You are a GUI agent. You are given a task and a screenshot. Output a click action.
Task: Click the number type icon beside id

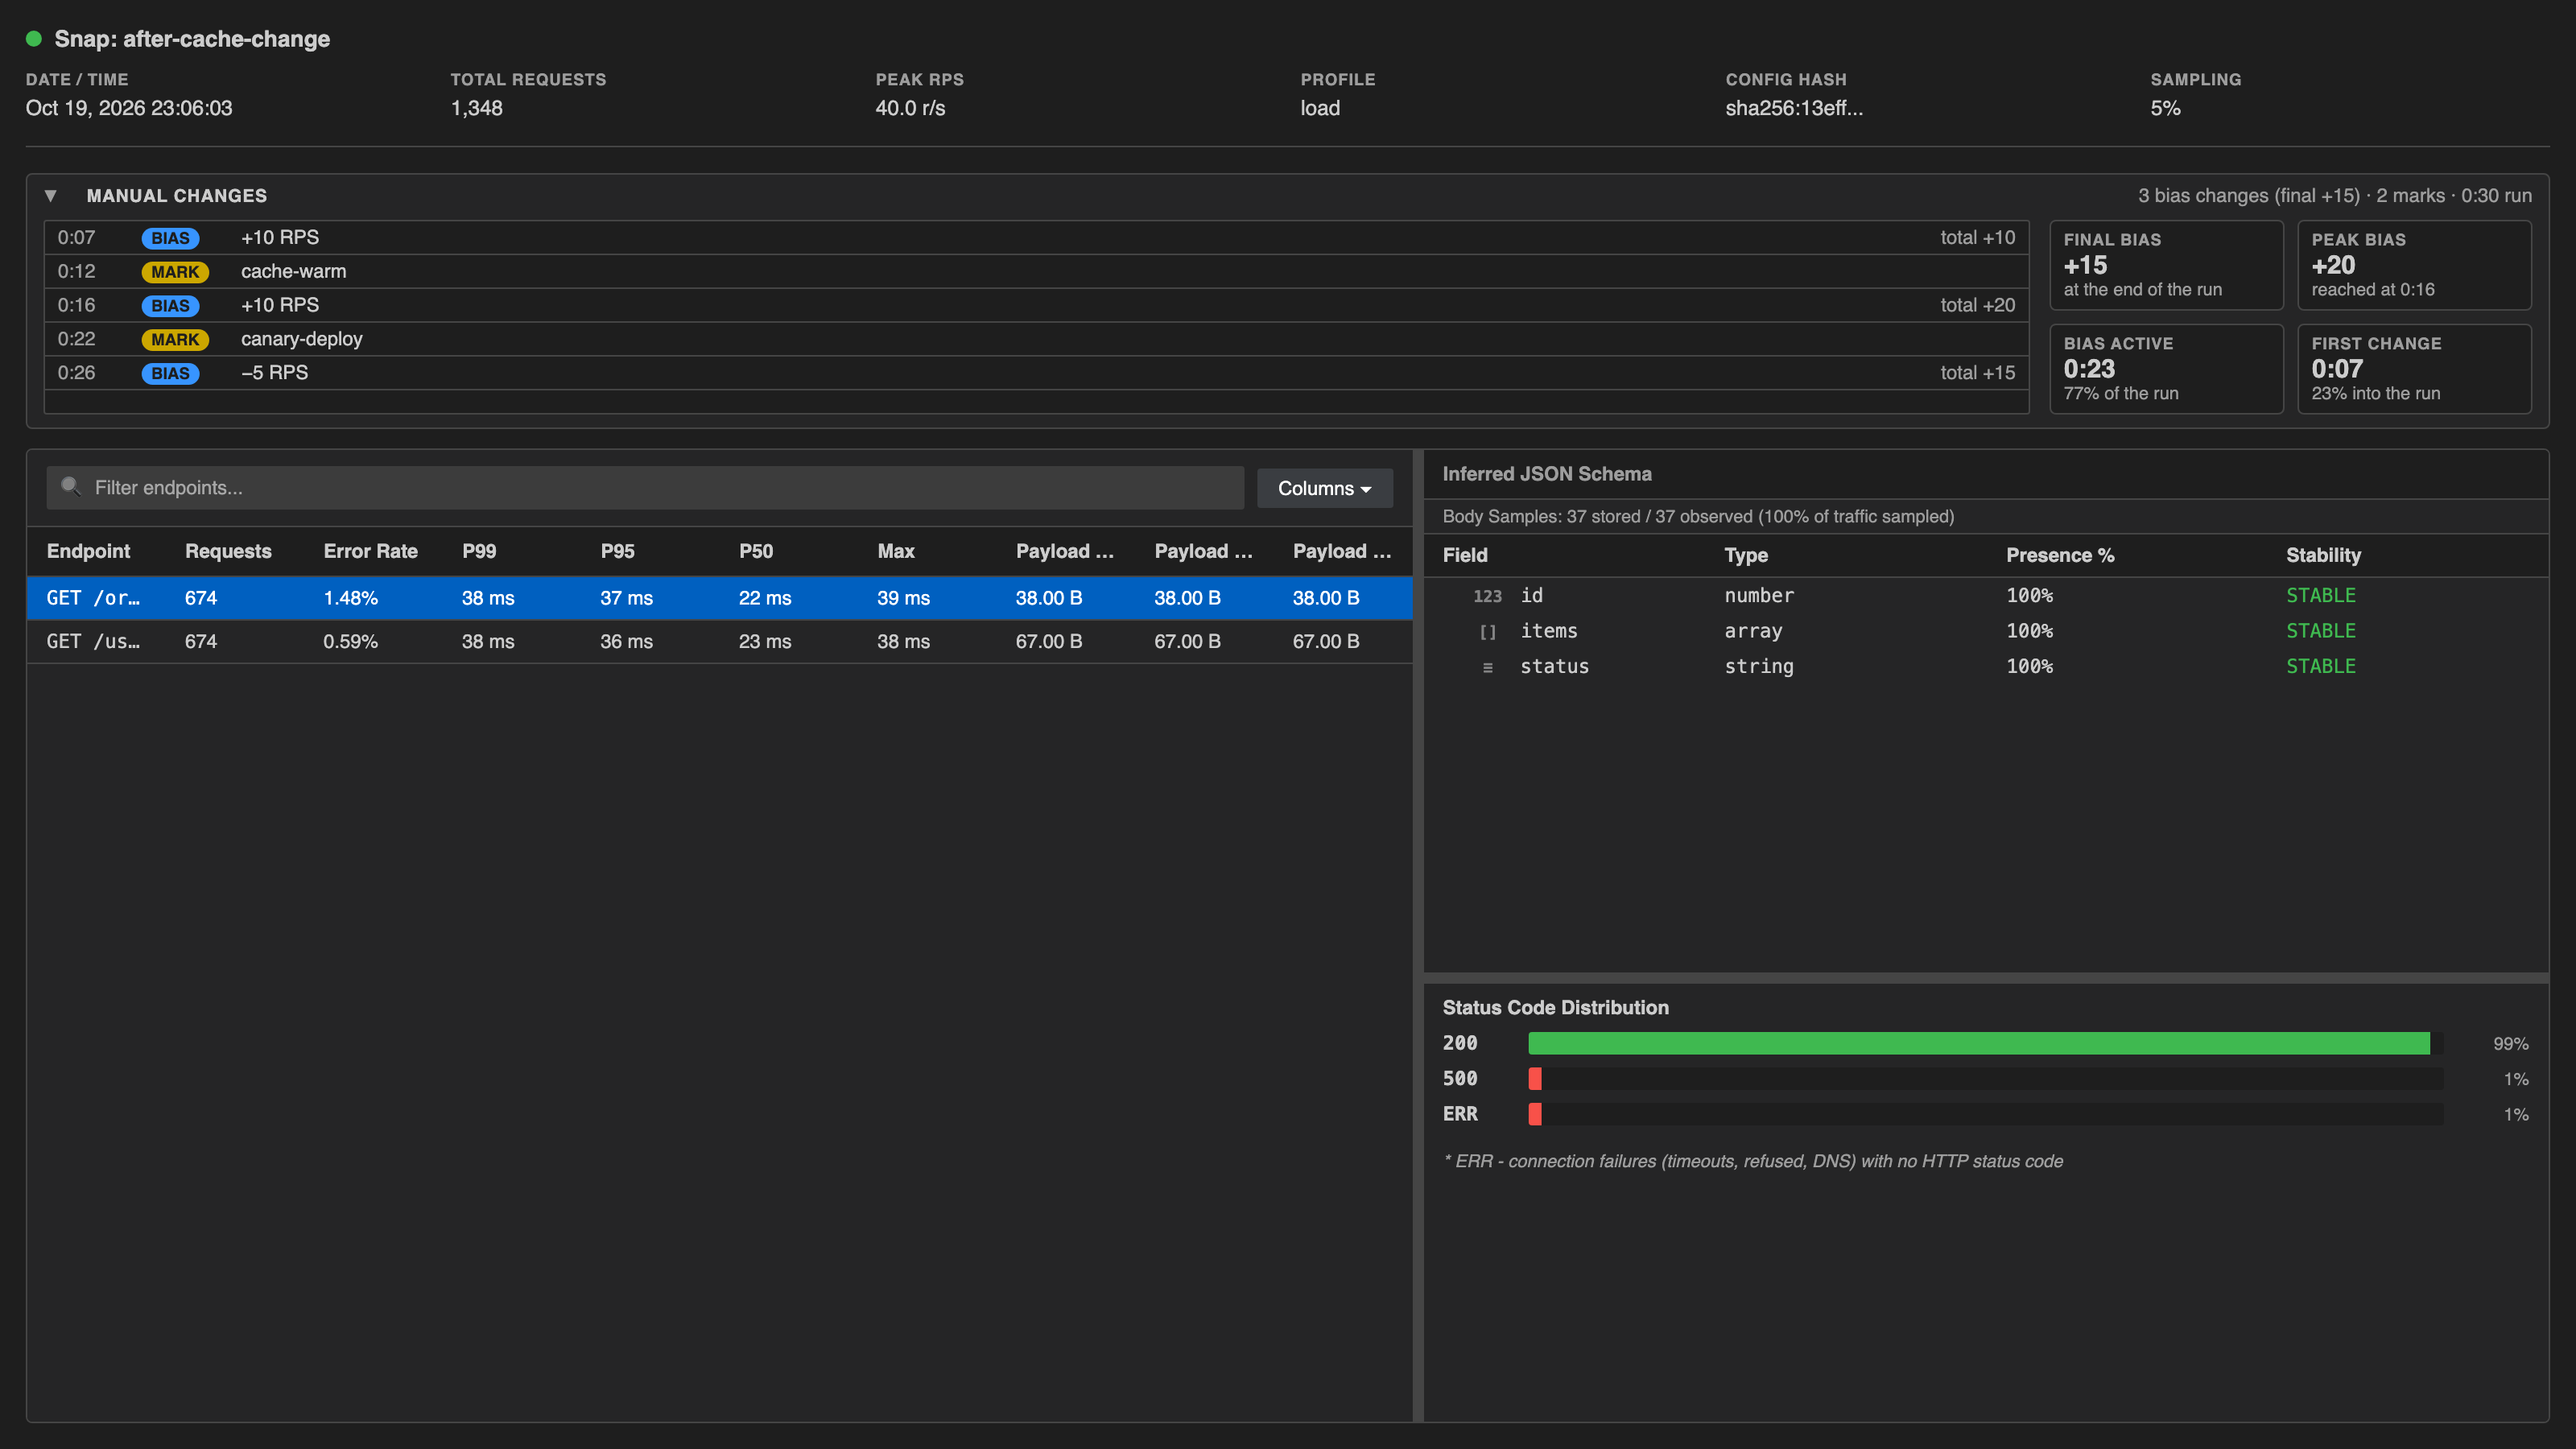1487,596
